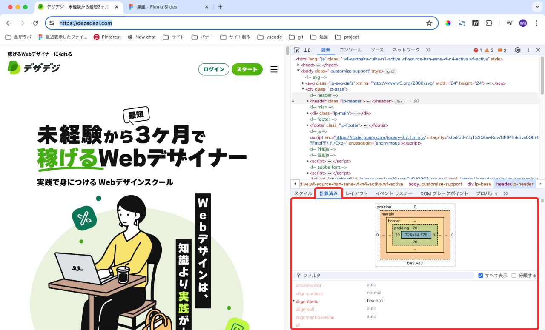Expand the align-items computed property

[x=293, y=301]
